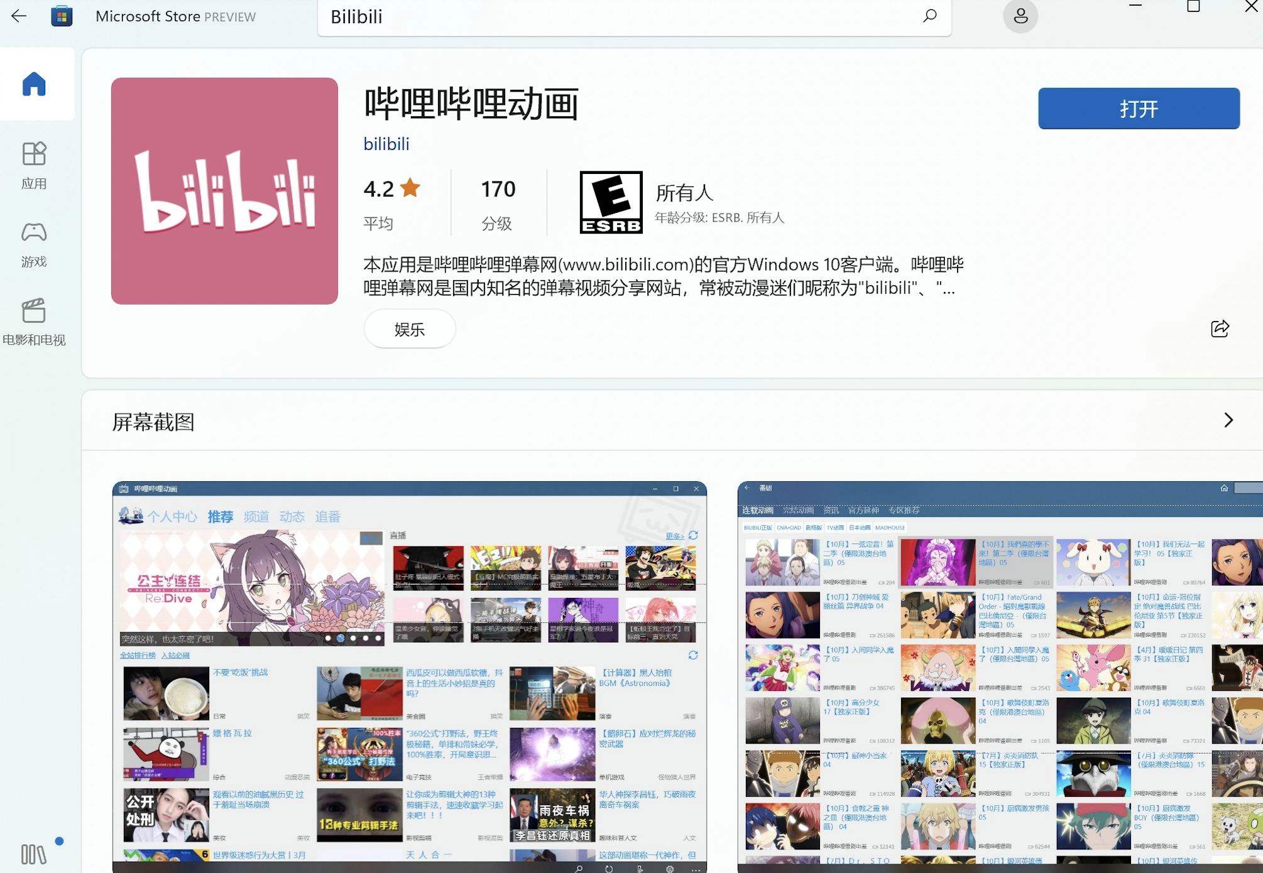Open the account profile icon
The image size is (1263, 873).
tap(1020, 16)
